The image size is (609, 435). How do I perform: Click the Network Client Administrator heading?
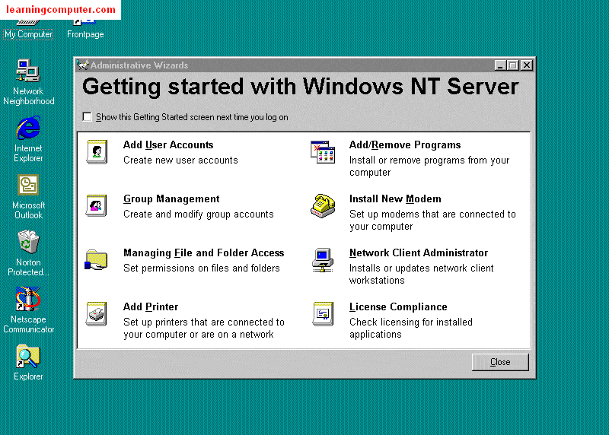pos(418,253)
